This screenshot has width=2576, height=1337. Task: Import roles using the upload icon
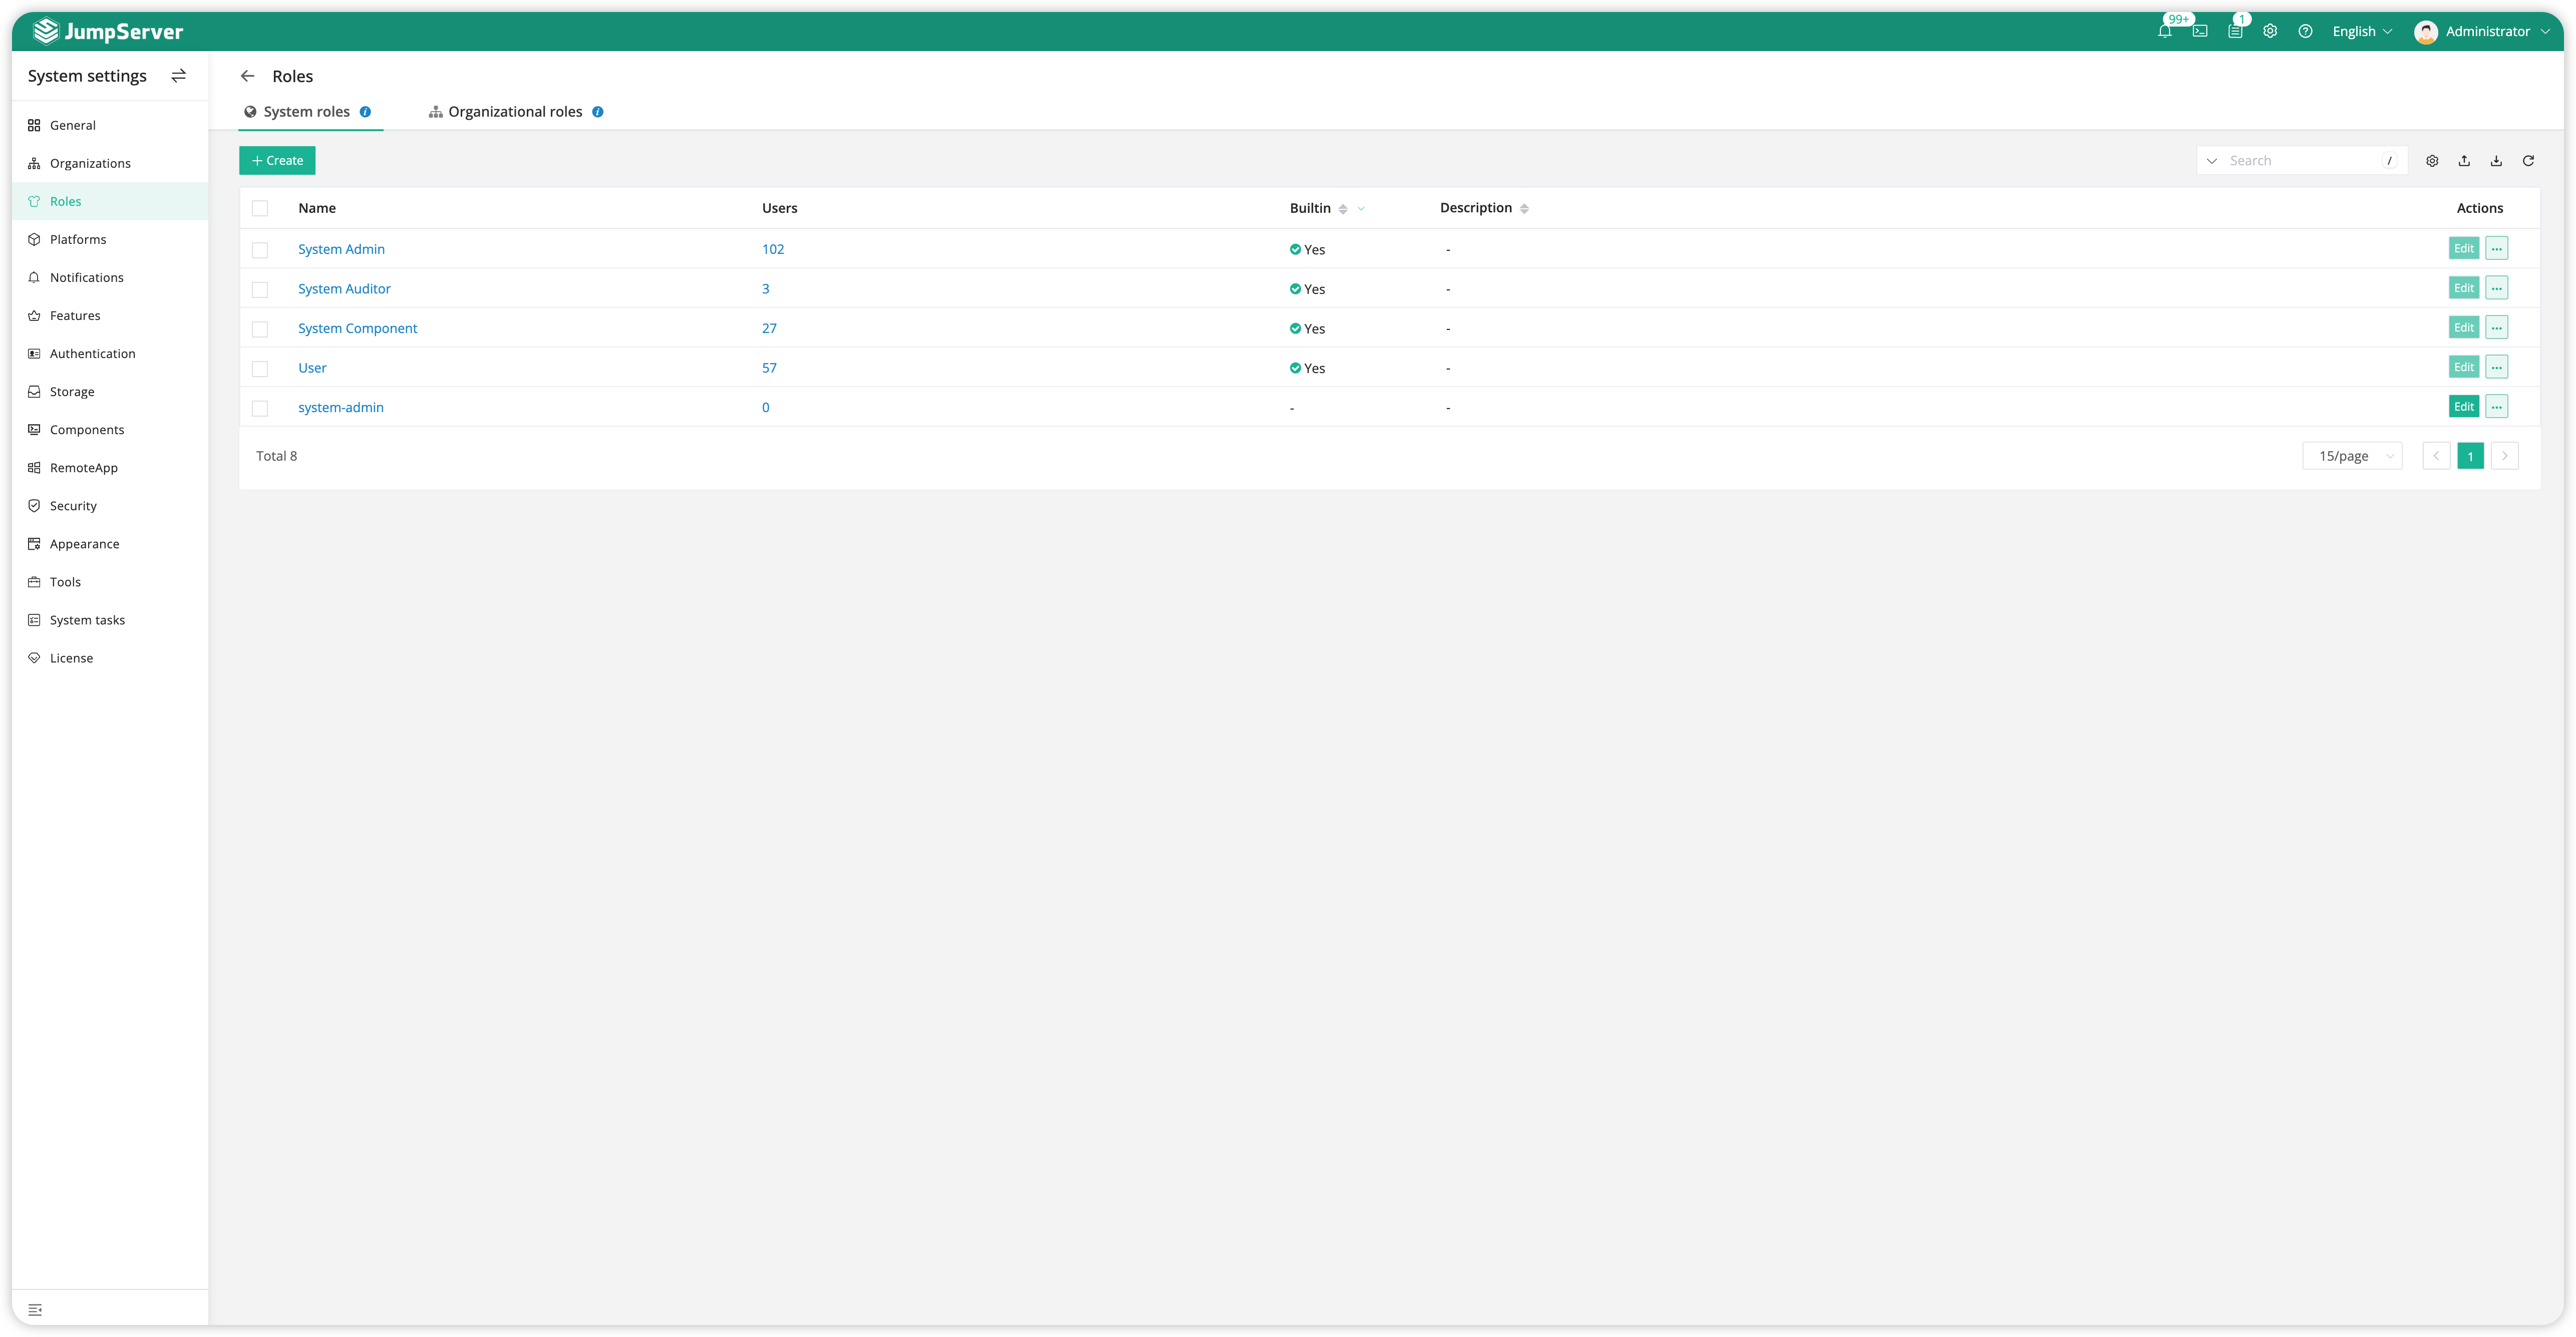(x=2464, y=160)
